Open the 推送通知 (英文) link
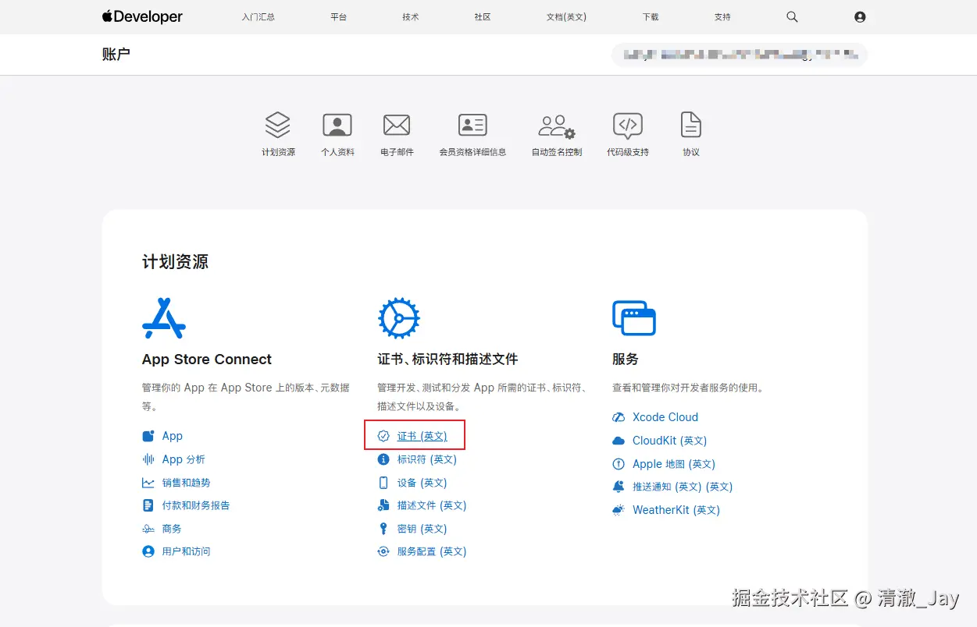 pyautogui.click(x=683, y=487)
